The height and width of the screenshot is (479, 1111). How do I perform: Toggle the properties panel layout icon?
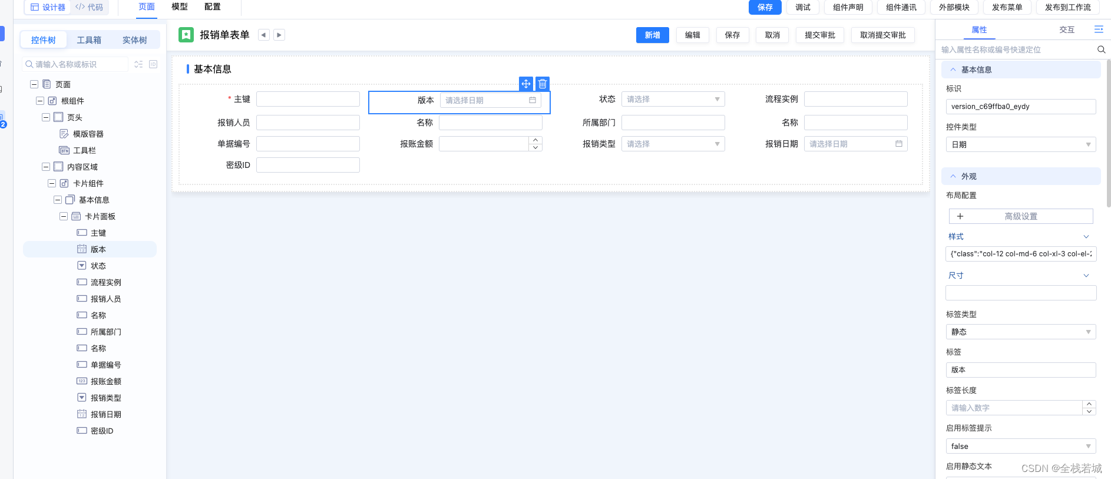click(1099, 29)
